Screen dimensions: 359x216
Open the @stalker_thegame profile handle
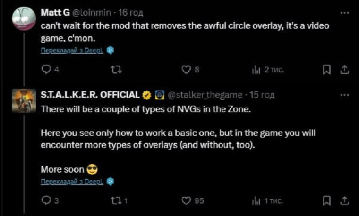[205, 95]
